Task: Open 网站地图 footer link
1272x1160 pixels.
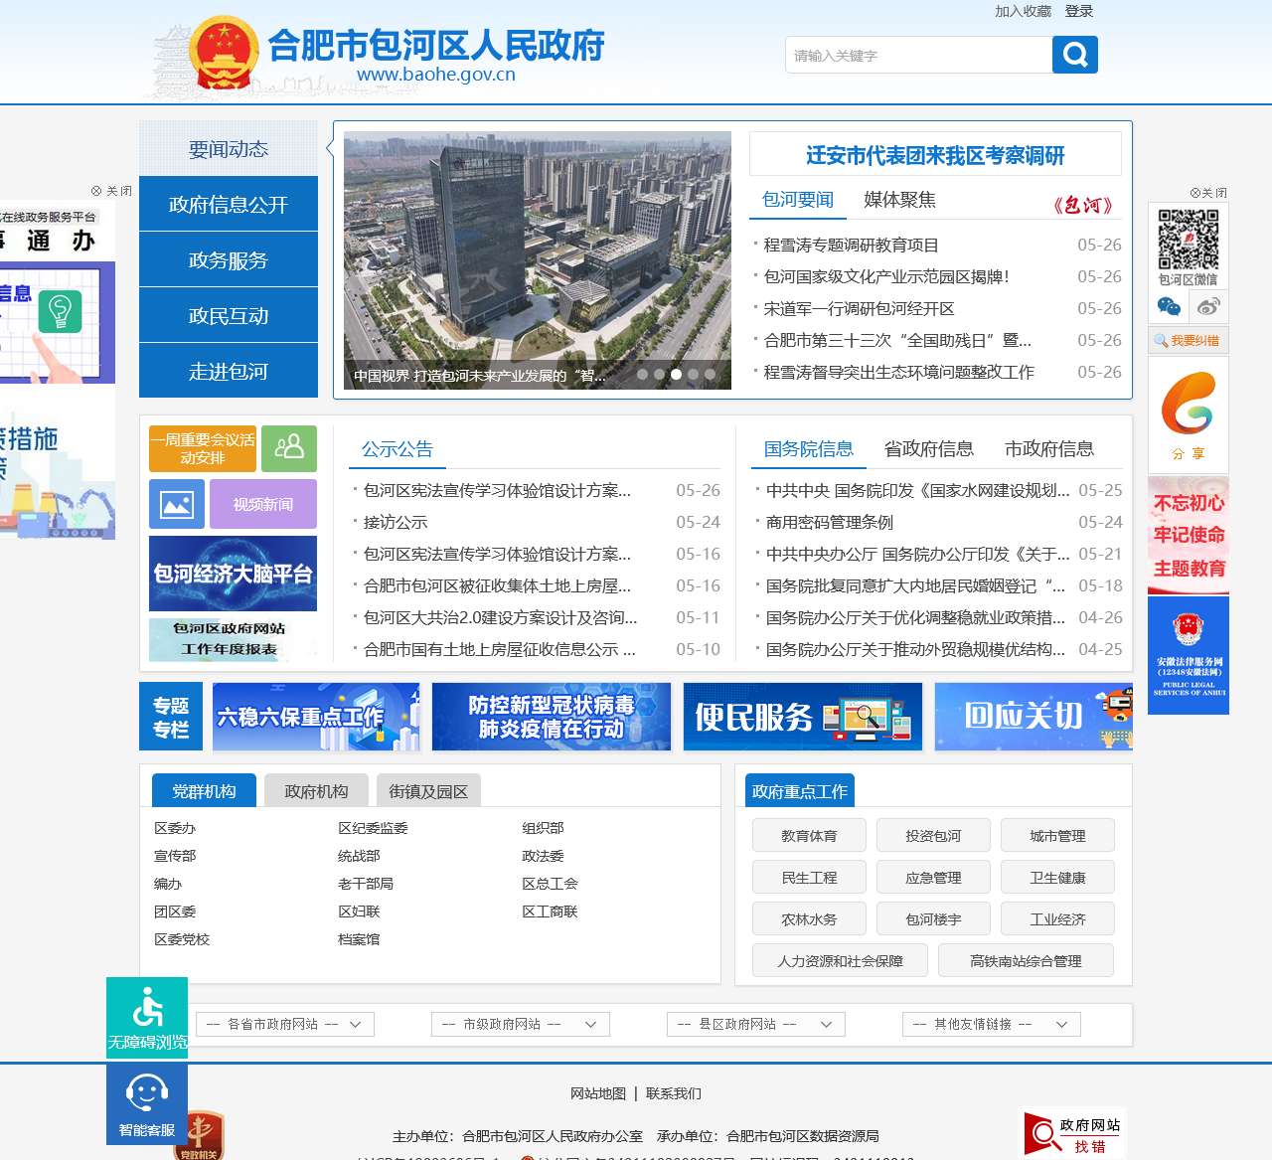Action: (x=598, y=1093)
